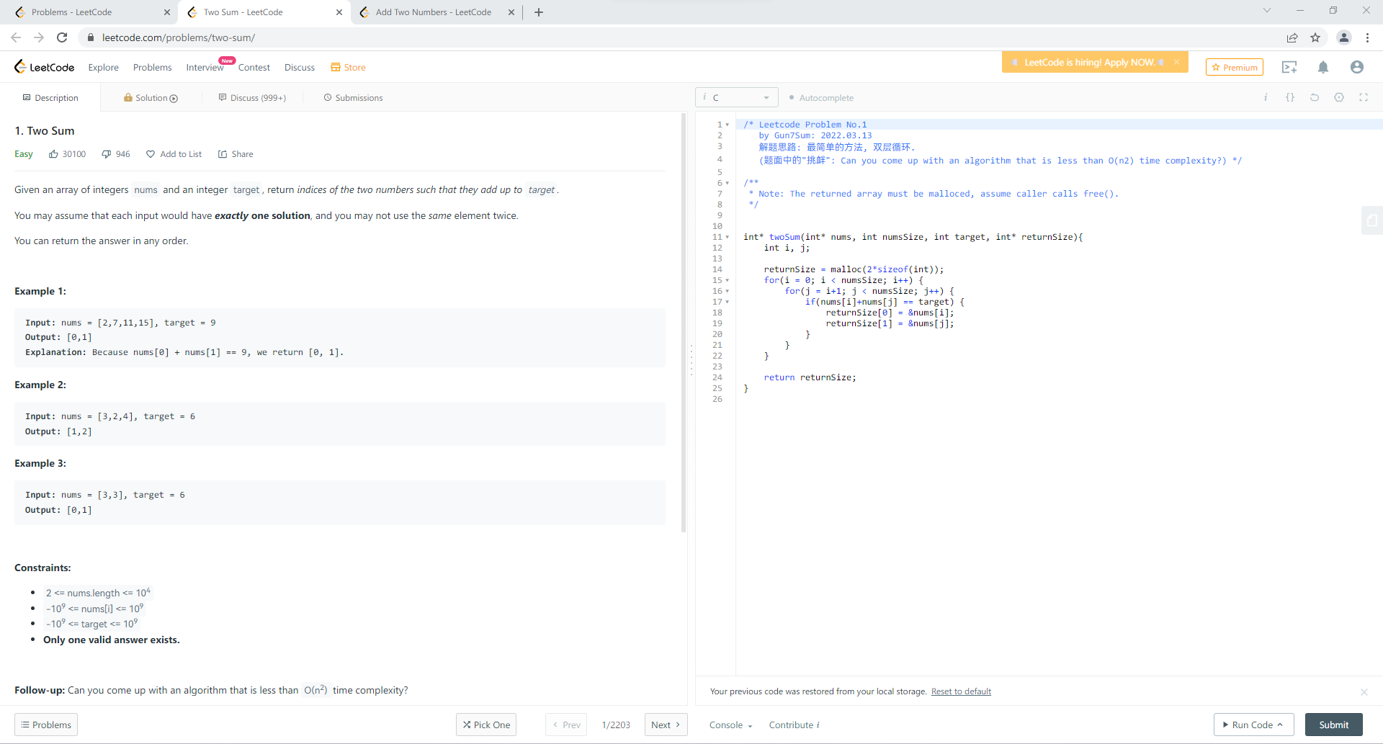This screenshot has height=744, width=1383.
Task: Close the Two Sum browser tab
Action: (339, 12)
